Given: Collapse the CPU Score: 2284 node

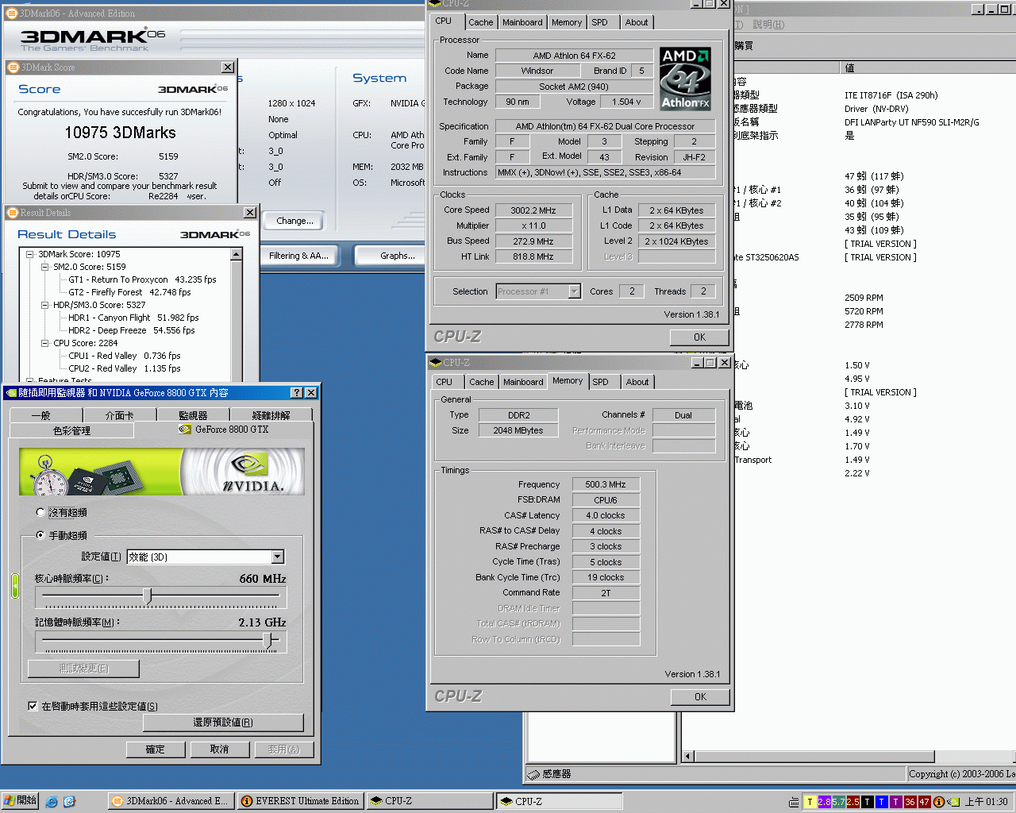Looking at the screenshot, I should click(x=45, y=344).
